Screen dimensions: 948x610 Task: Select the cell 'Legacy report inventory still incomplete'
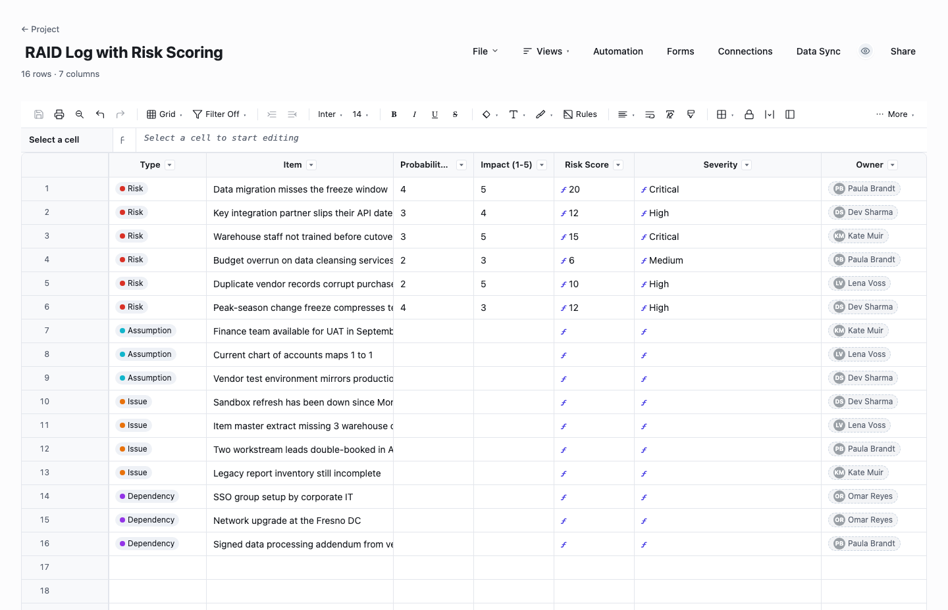click(300, 473)
